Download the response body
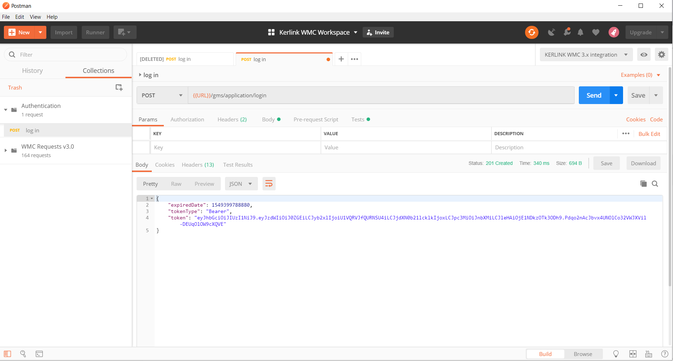Viewport: 674px width, 362px height. [643, 163]
